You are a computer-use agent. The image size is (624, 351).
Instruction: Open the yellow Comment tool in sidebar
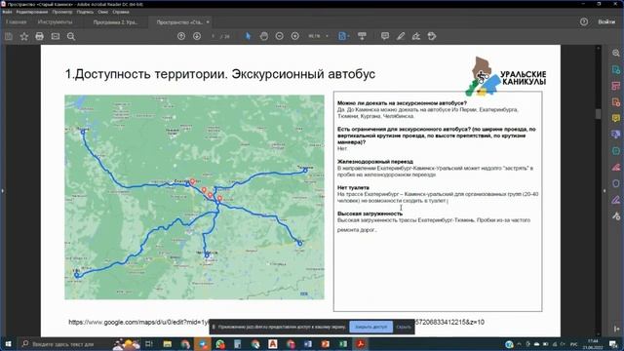(x=616, y=118)
